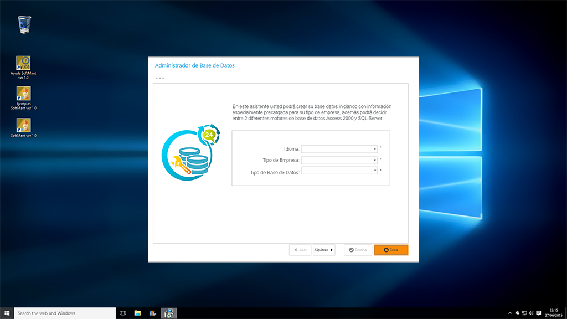Image resolution: width=567 pixels, height=319 pixels.
Task: Select the active database wizard taskbar icon
Action: 168,313
